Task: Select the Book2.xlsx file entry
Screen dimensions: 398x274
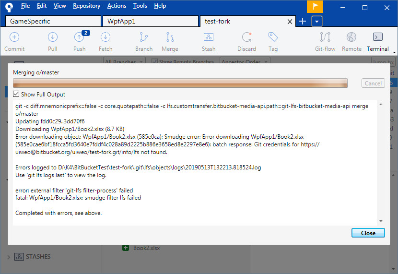Action: point(146,248)
